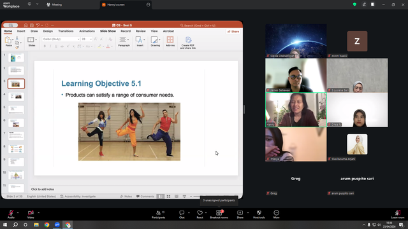Image resolution: width=408 pixels, height=229 pixels.
Task: Open the Participants panel
Action: (159, 214)
